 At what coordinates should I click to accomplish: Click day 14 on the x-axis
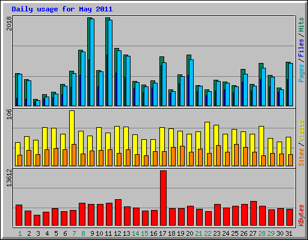pos(135,233)
